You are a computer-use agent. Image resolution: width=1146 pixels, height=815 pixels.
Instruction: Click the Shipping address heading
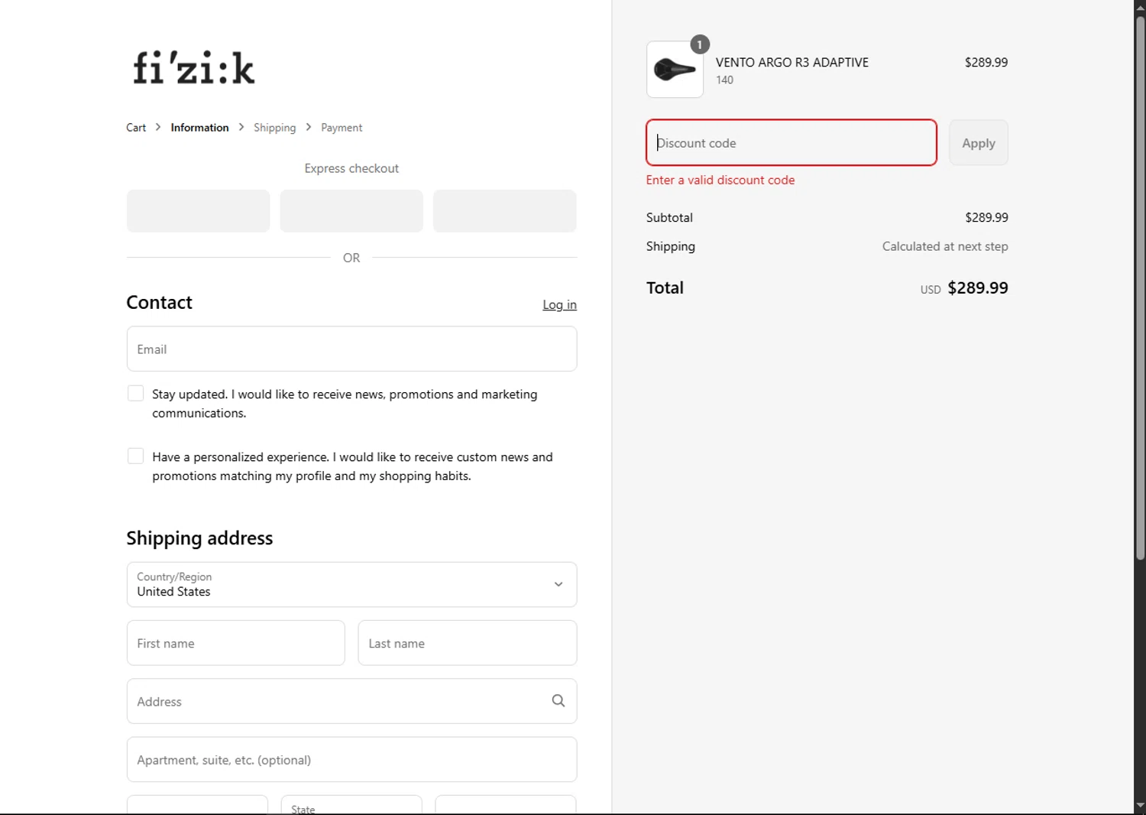click(199, 537)
